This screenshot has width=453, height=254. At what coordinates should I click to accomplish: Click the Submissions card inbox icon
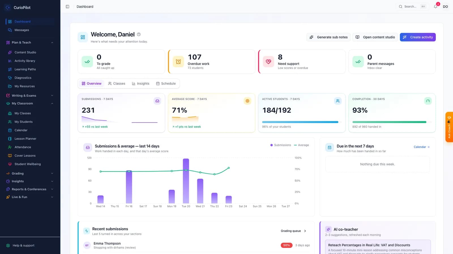coord(157,101)
